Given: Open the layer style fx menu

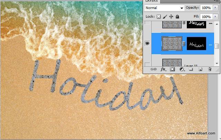Looking at the screenshot, I should (x=163, y=69).
